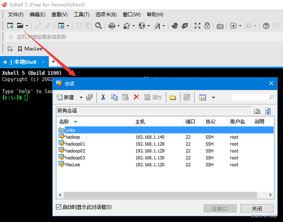Click the Find magnifier icon in toolbar
This screenshot has height=222, width=283.
tap(98, 25)
